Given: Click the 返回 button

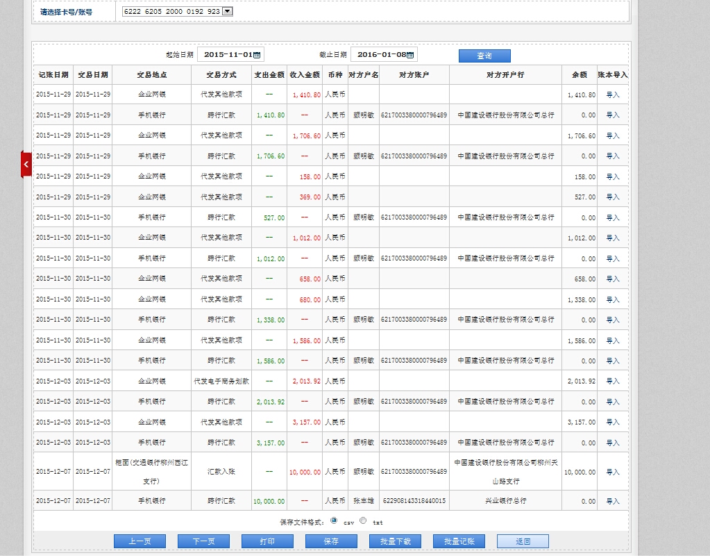Looking at the screenshot, I should pos(523,541).
